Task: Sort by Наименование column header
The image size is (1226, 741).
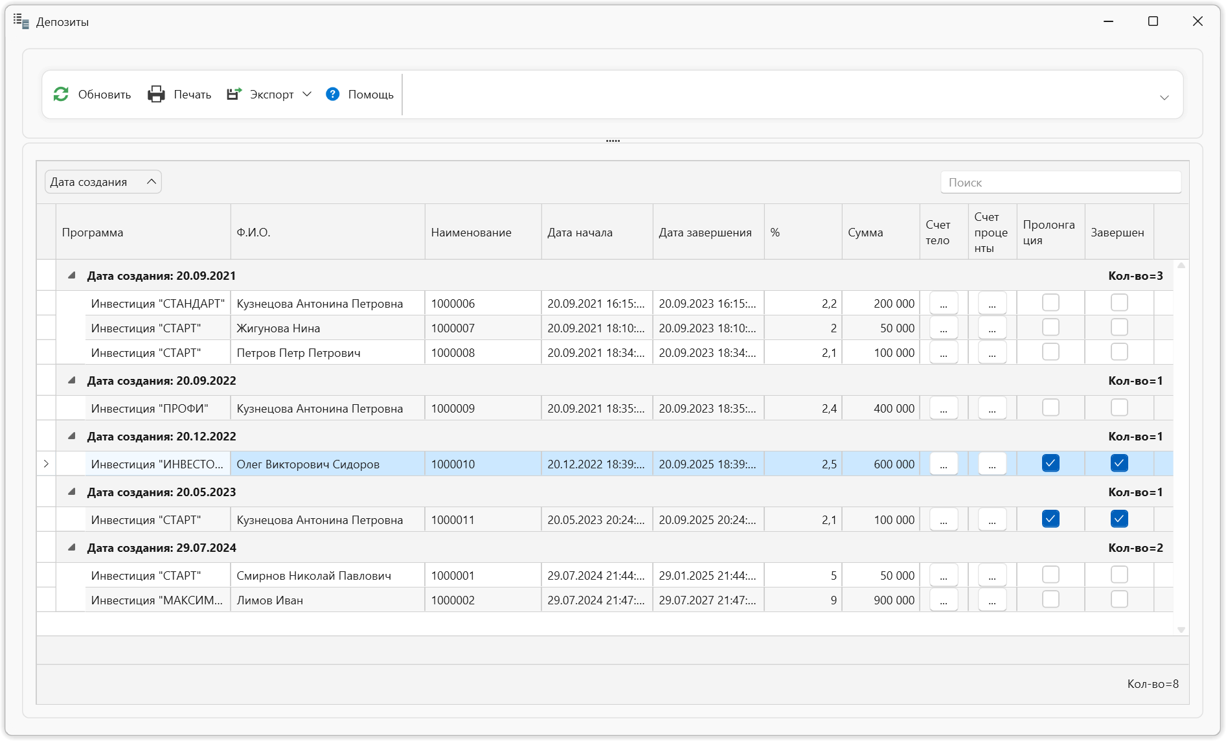Action: coord(483,233)
